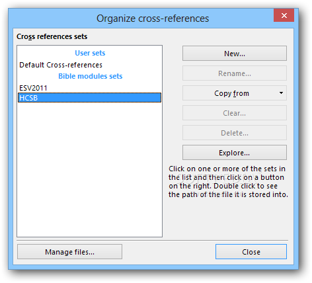
Task: Click the disabled Rename... button
Action: tap(235, 73)
